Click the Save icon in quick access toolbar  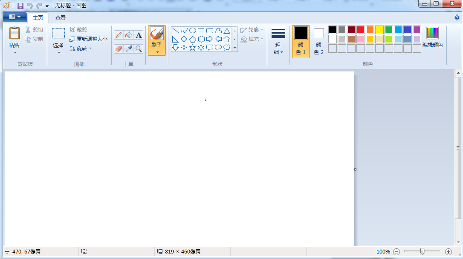pos(20,6)
